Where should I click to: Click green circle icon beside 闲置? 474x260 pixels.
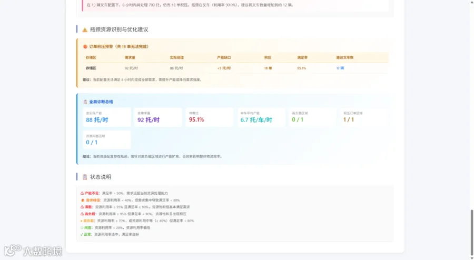(82, 228)
